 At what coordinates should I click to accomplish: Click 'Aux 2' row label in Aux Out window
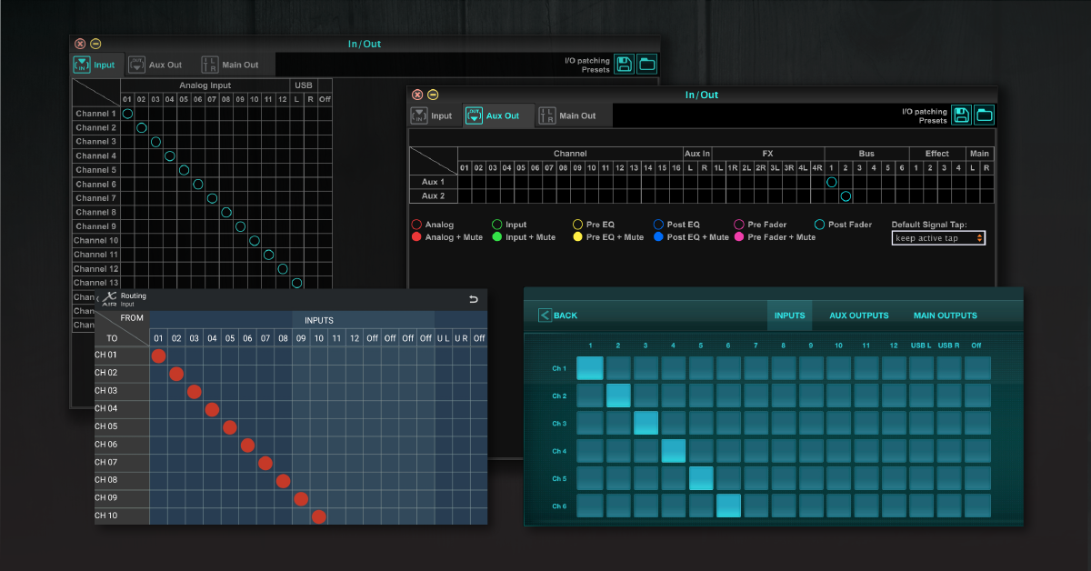(433, 195)
